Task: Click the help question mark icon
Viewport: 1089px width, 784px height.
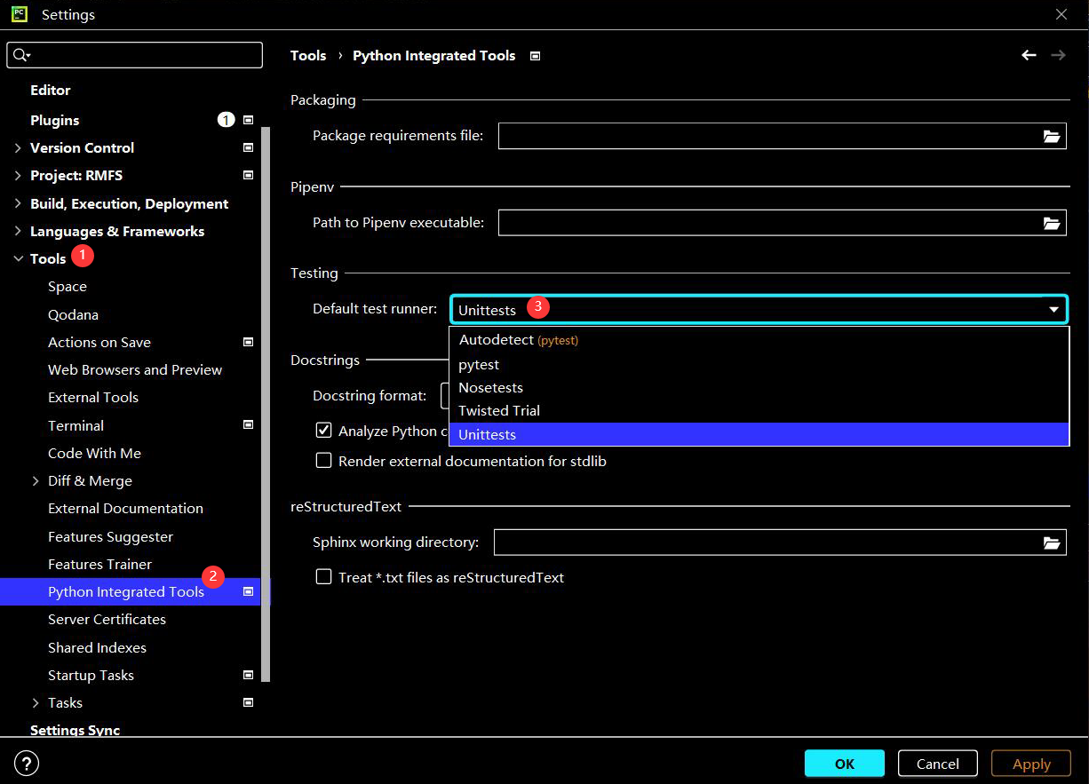Action: [x=27, y=764]
